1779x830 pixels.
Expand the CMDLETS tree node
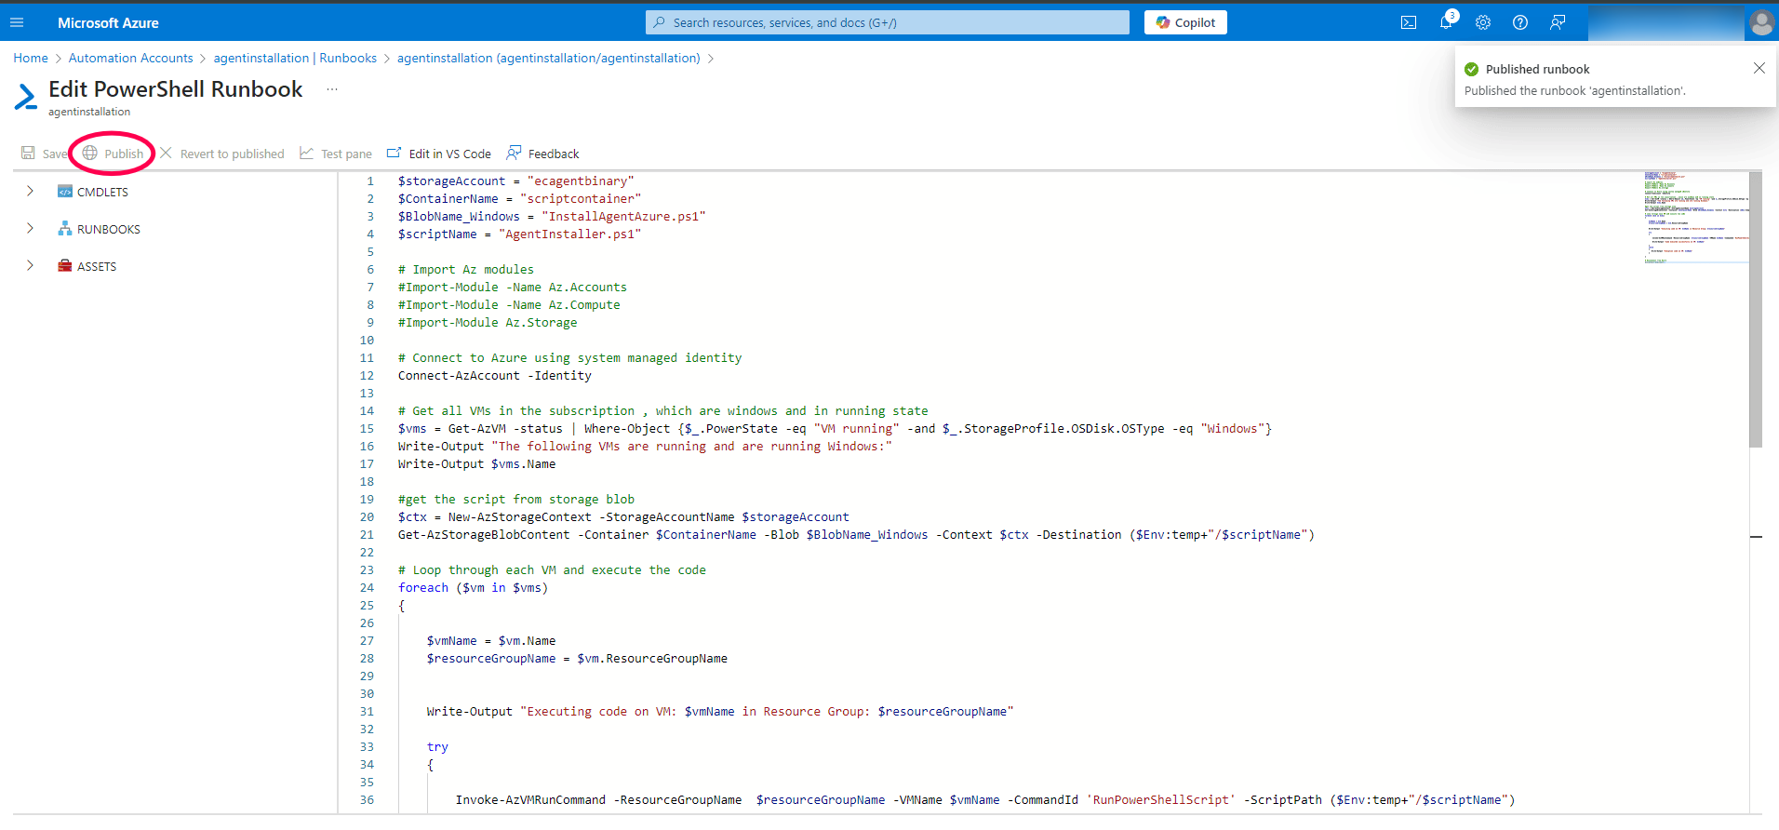pyautogui.click(x=30, y=192)
